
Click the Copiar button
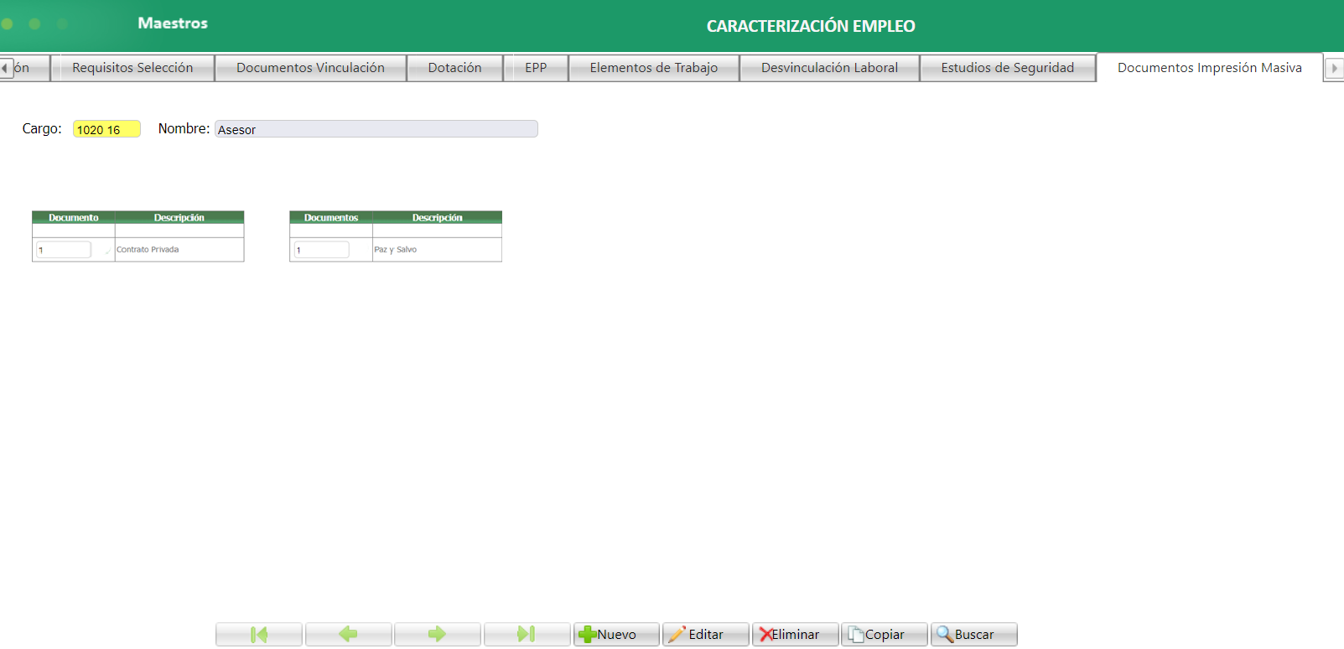pos(885,634)
